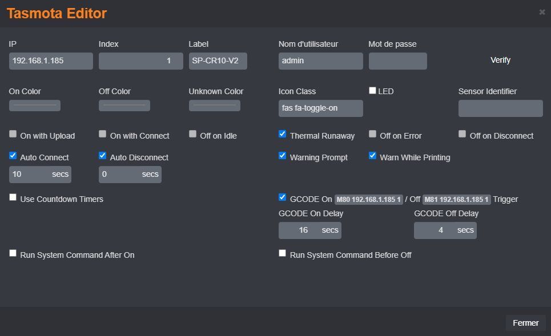
Task: Click the Nom d'utilisateur field
Action: coord(321,60)
